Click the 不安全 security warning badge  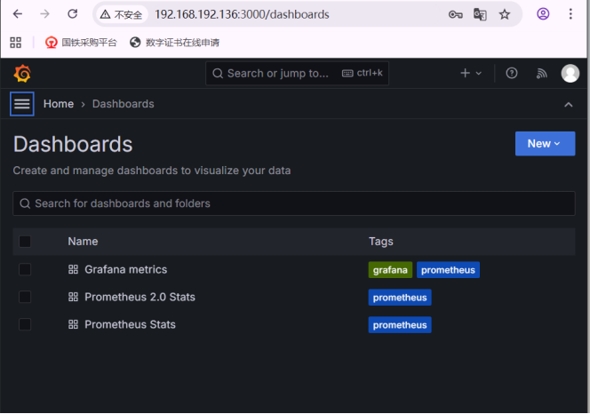121,15
